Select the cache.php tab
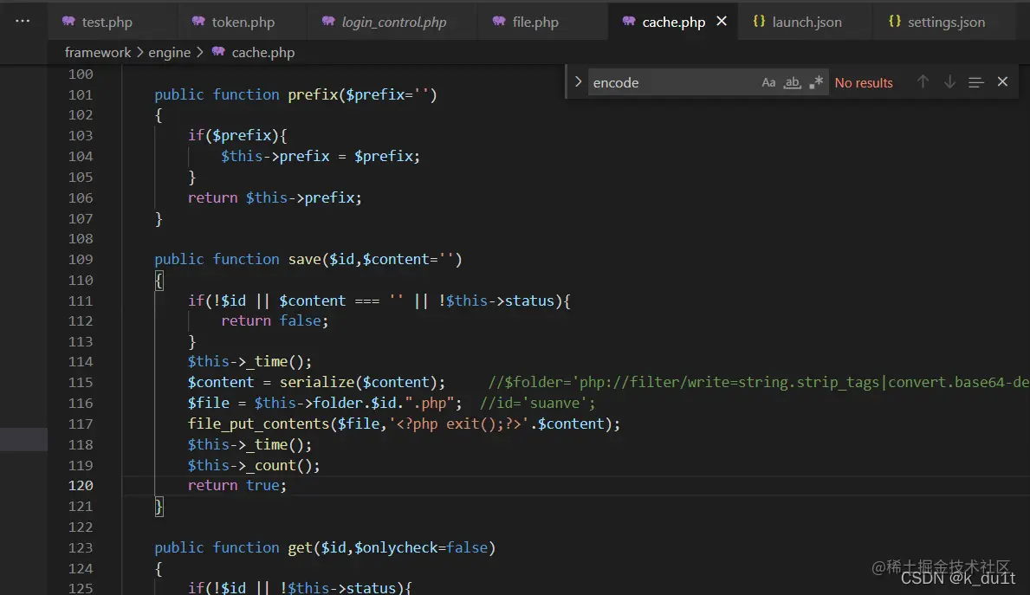 (673, 22)
